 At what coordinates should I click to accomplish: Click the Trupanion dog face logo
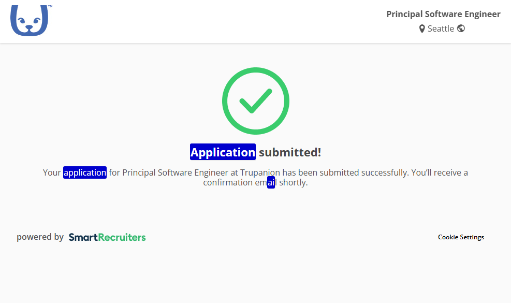click(x=29, y=22)
